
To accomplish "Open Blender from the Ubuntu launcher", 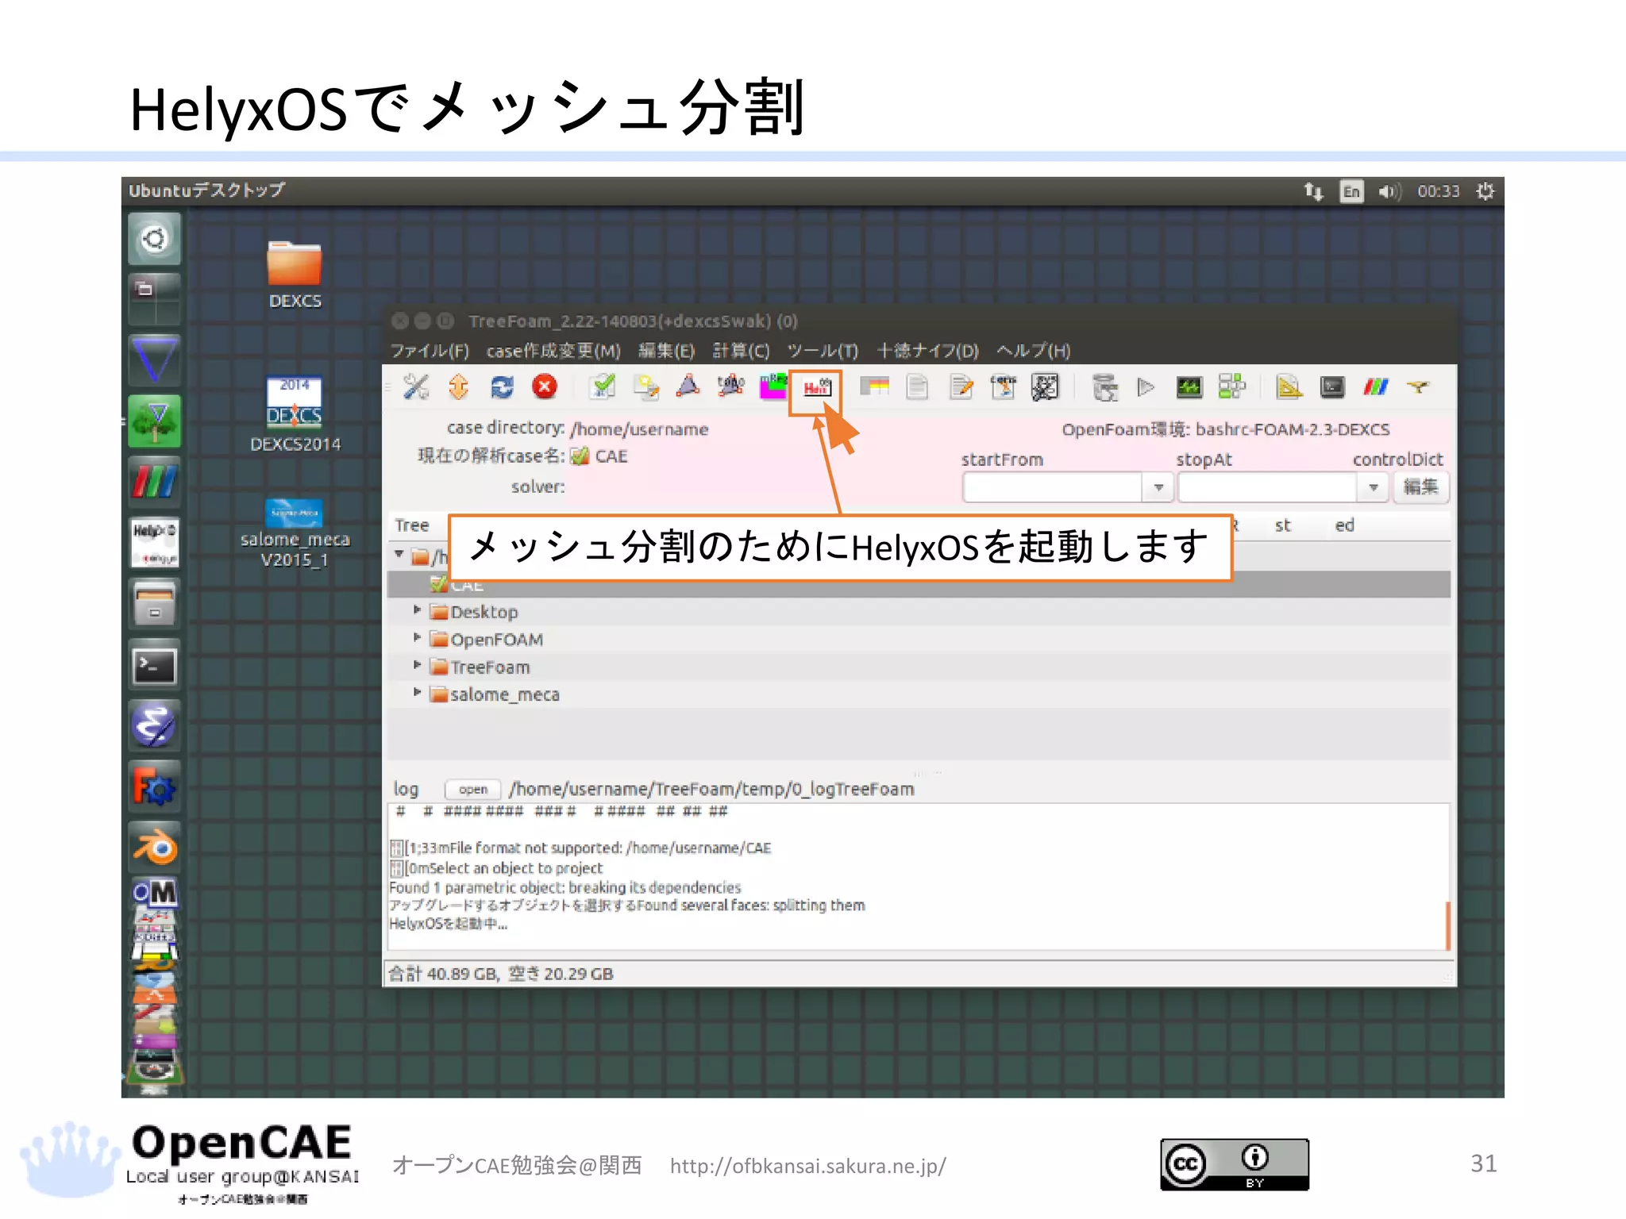I will (x=154, y=848).
